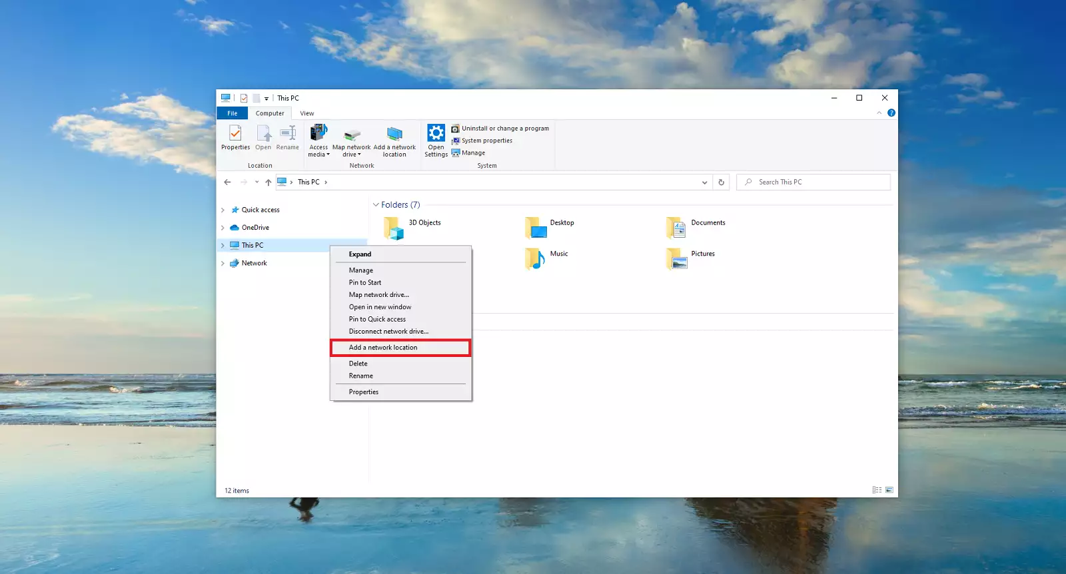This screenshot has height=574, width=1066.
Task: Click the refresh button in address bar
Action: [x=721, y=182]
